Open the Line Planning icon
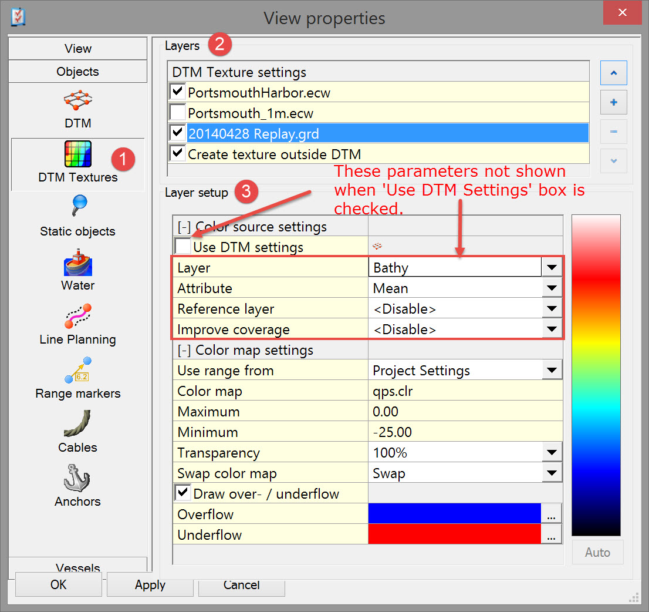Image resolution: width=649 pixels, height=612 pixels. tap(77, 317)
